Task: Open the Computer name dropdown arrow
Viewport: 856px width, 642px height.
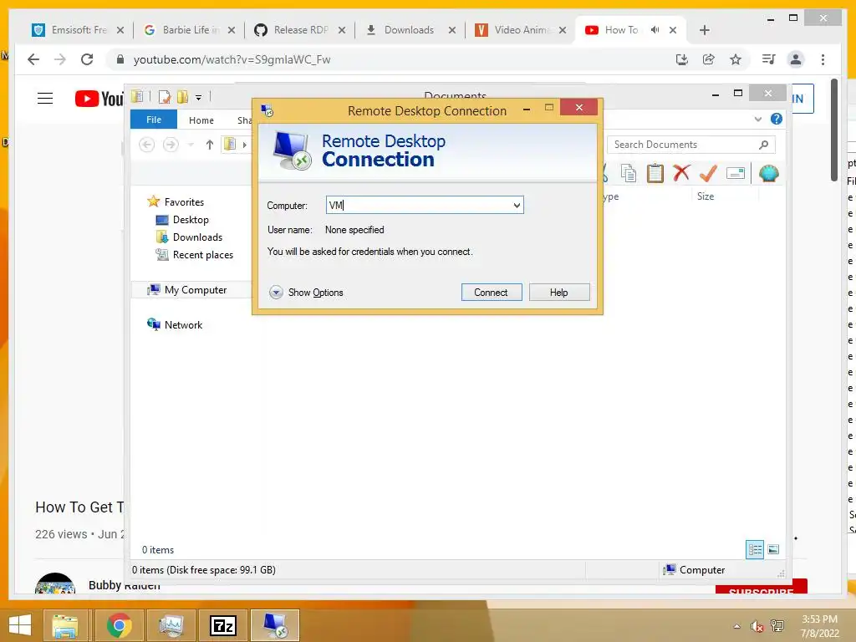Action: coord(517,206)
